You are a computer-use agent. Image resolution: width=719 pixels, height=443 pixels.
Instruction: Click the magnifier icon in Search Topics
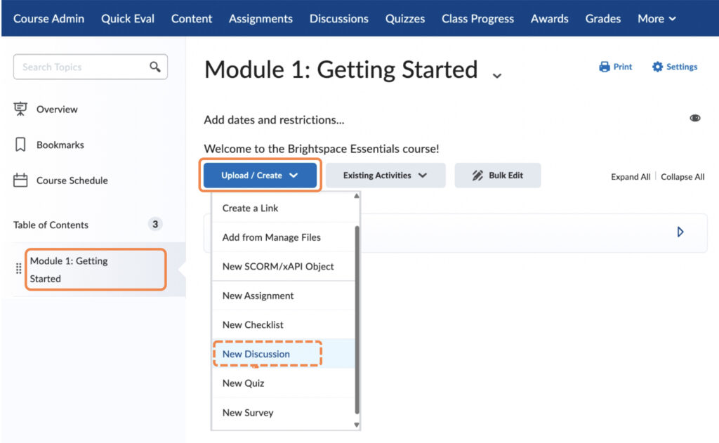pyautogui.click(x=155, y=67)
